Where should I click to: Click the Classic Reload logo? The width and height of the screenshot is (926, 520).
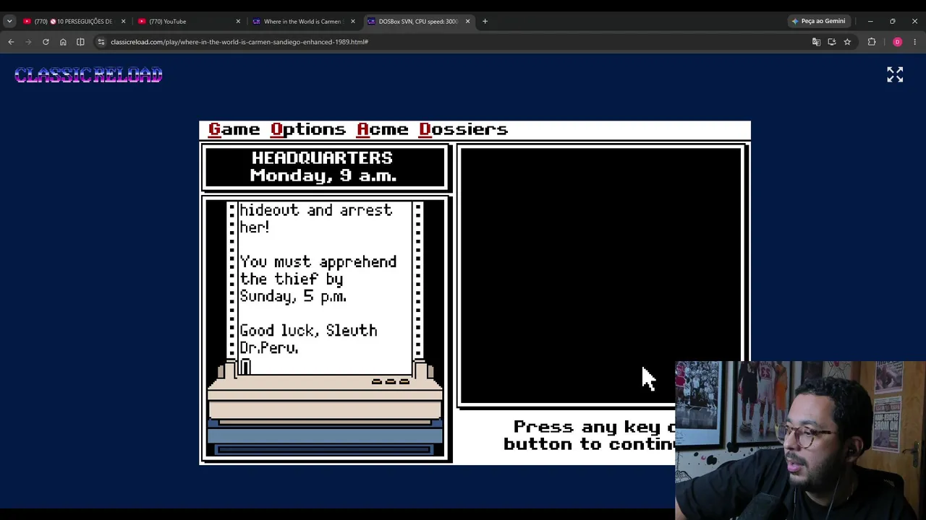click(x=88, y=75)
